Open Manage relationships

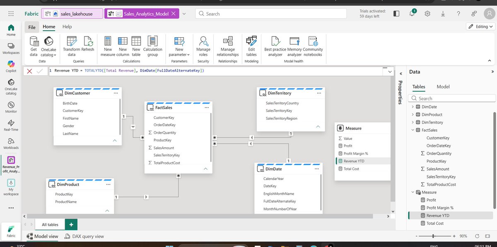click(x=228, y=46)
